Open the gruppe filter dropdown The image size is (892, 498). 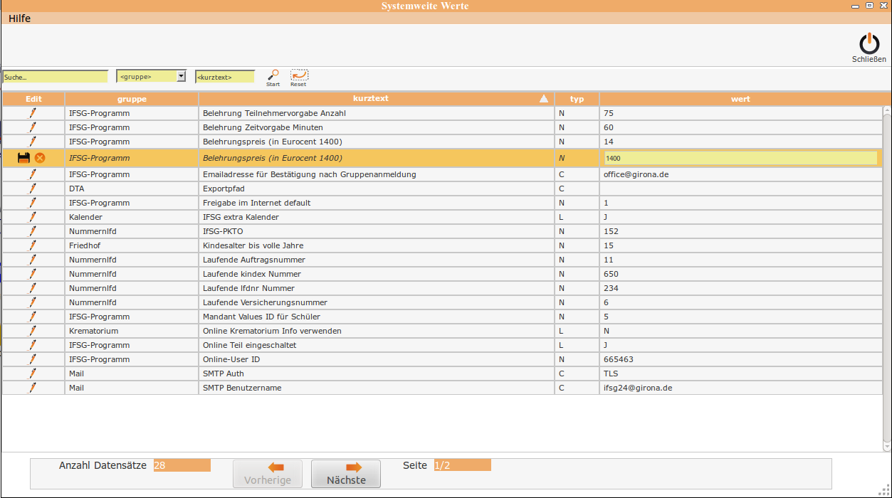coord(181,76)
